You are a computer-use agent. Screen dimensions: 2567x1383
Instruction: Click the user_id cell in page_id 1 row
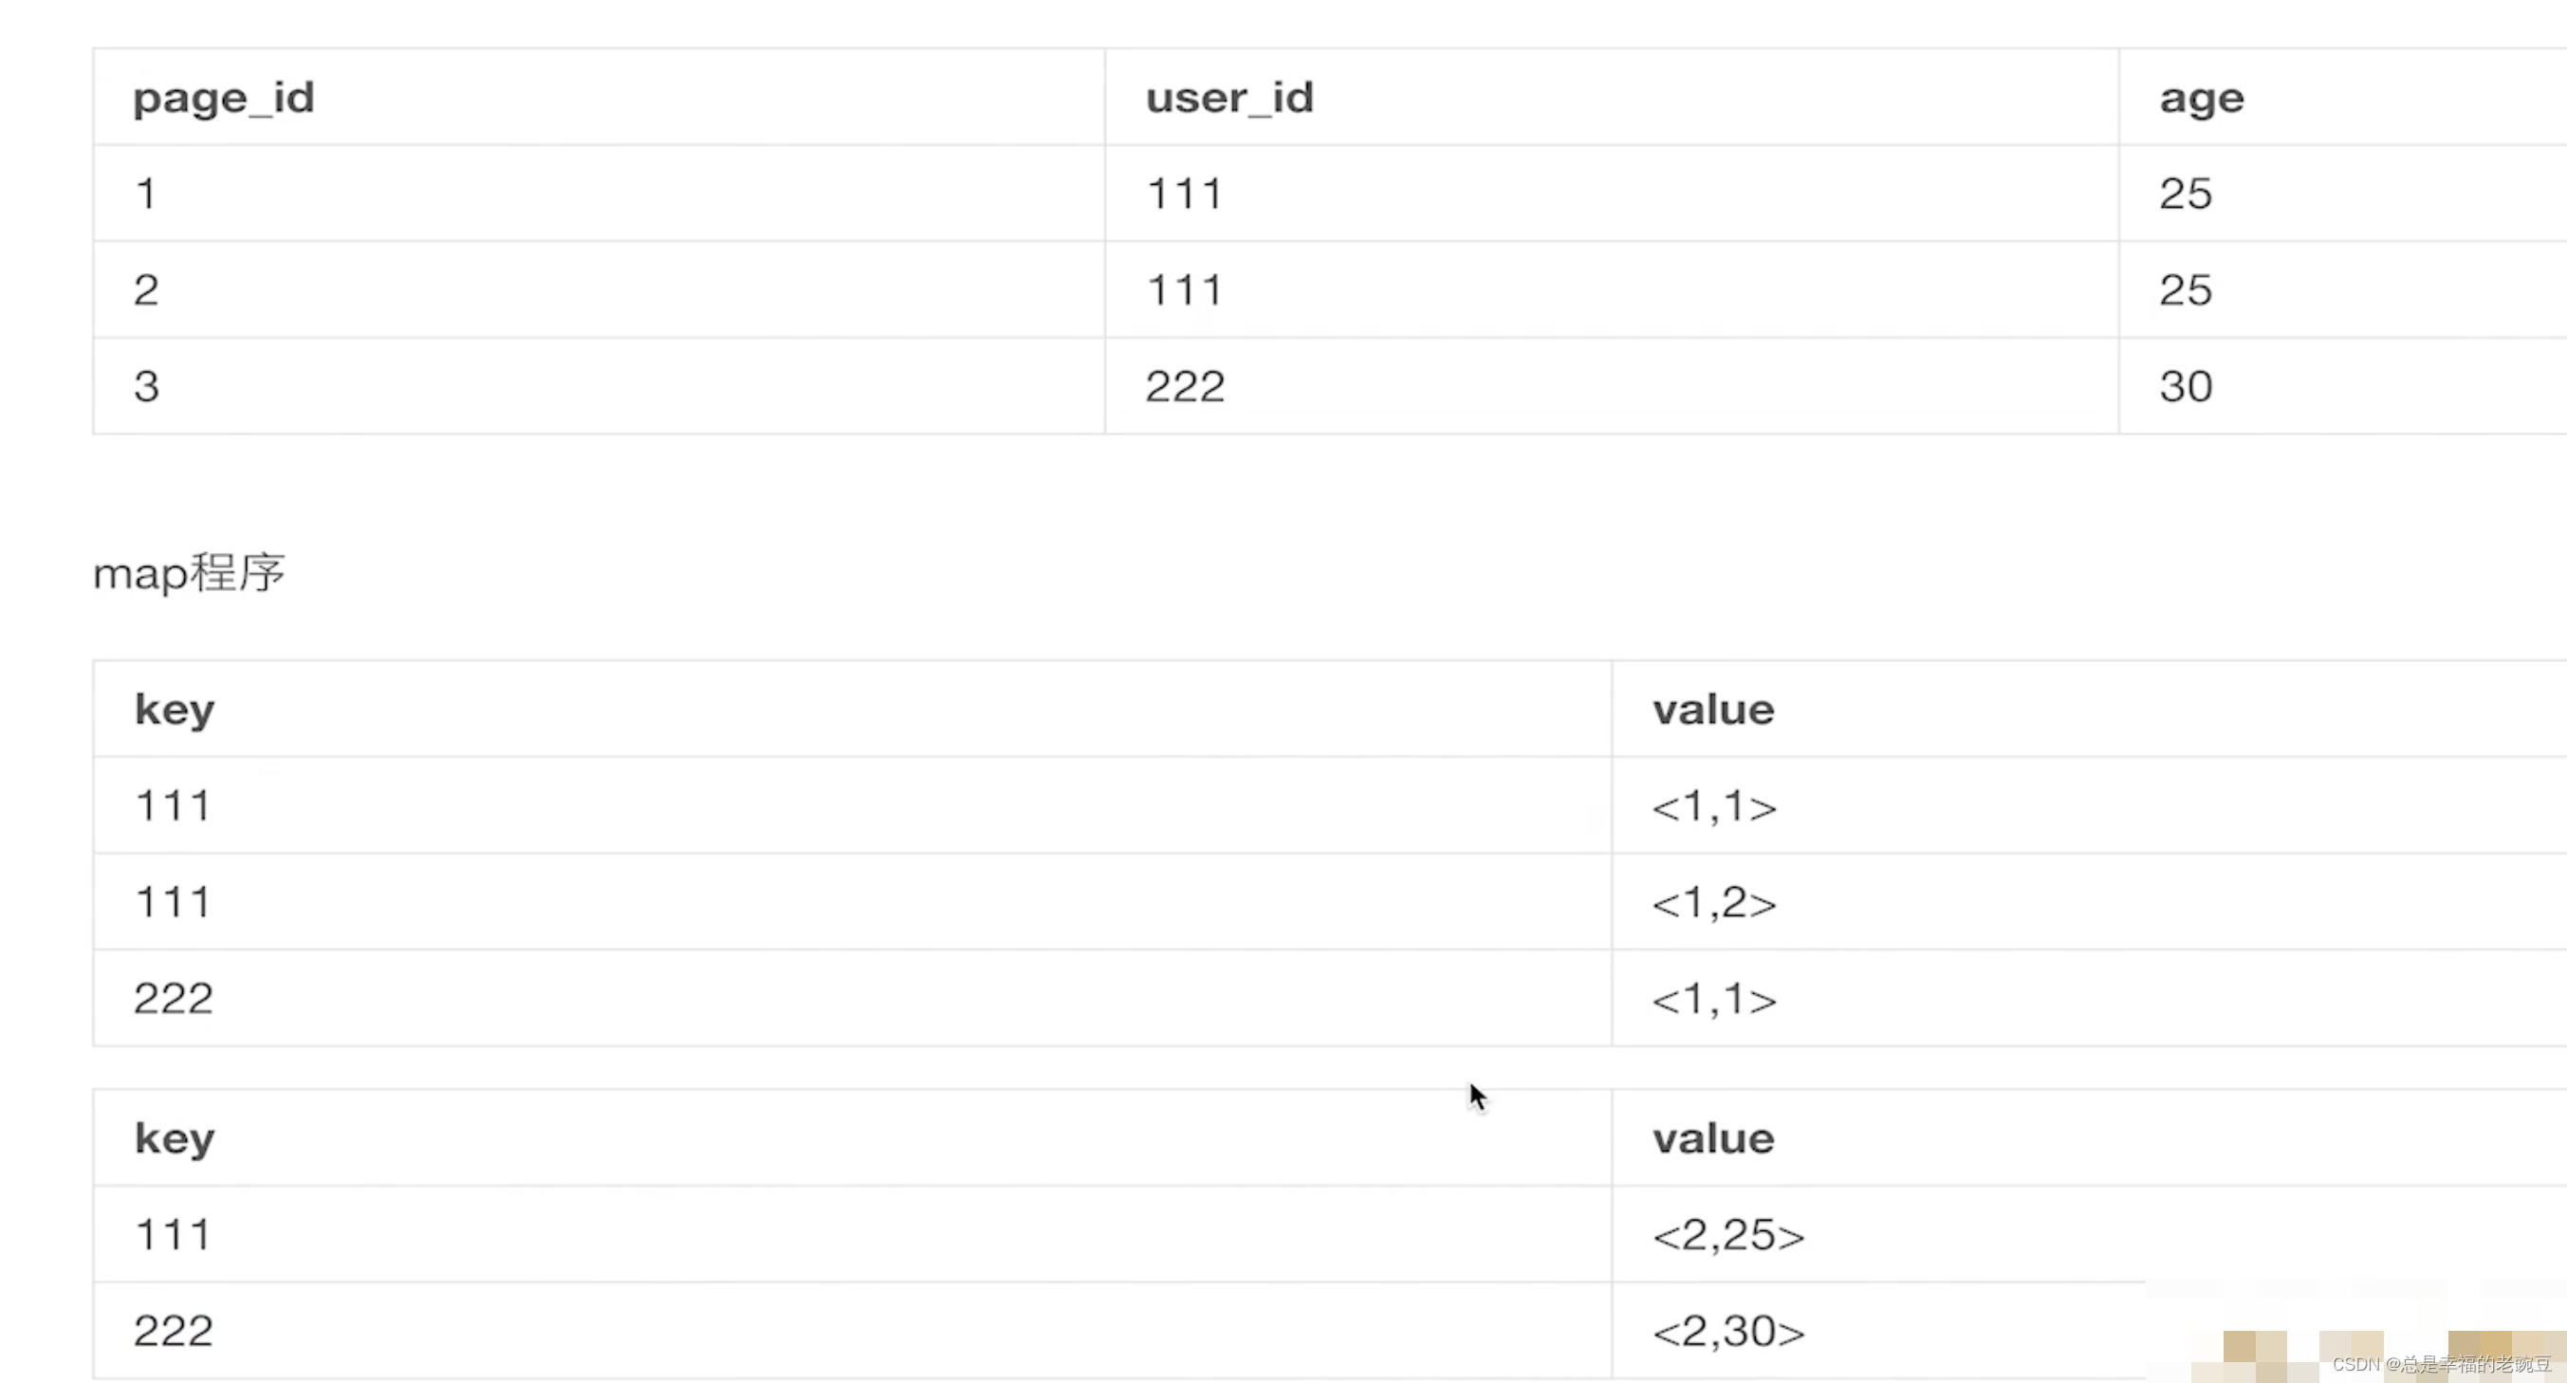click(1184, 194)
